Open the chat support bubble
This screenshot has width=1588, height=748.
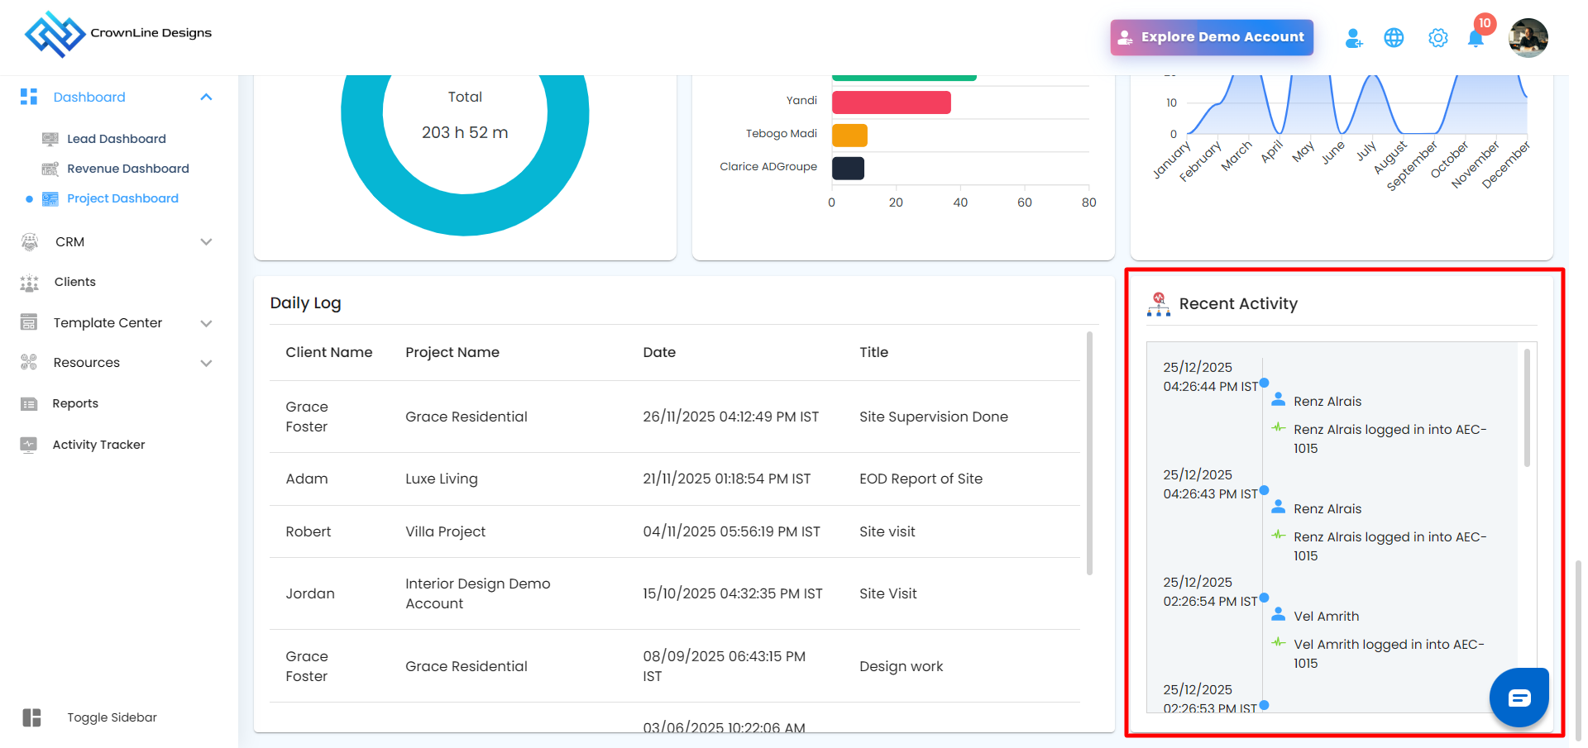pos(1519,698)
